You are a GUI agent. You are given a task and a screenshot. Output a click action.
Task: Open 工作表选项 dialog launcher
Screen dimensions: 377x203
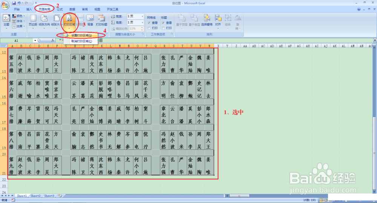coord(172,34)
